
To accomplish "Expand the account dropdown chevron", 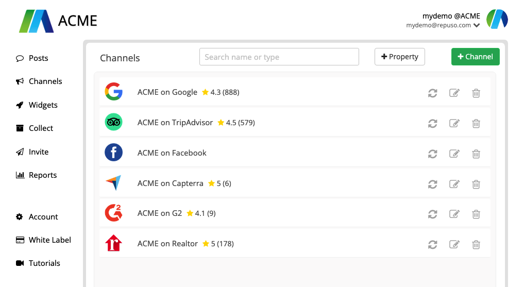I will click(x=477, y=25).
